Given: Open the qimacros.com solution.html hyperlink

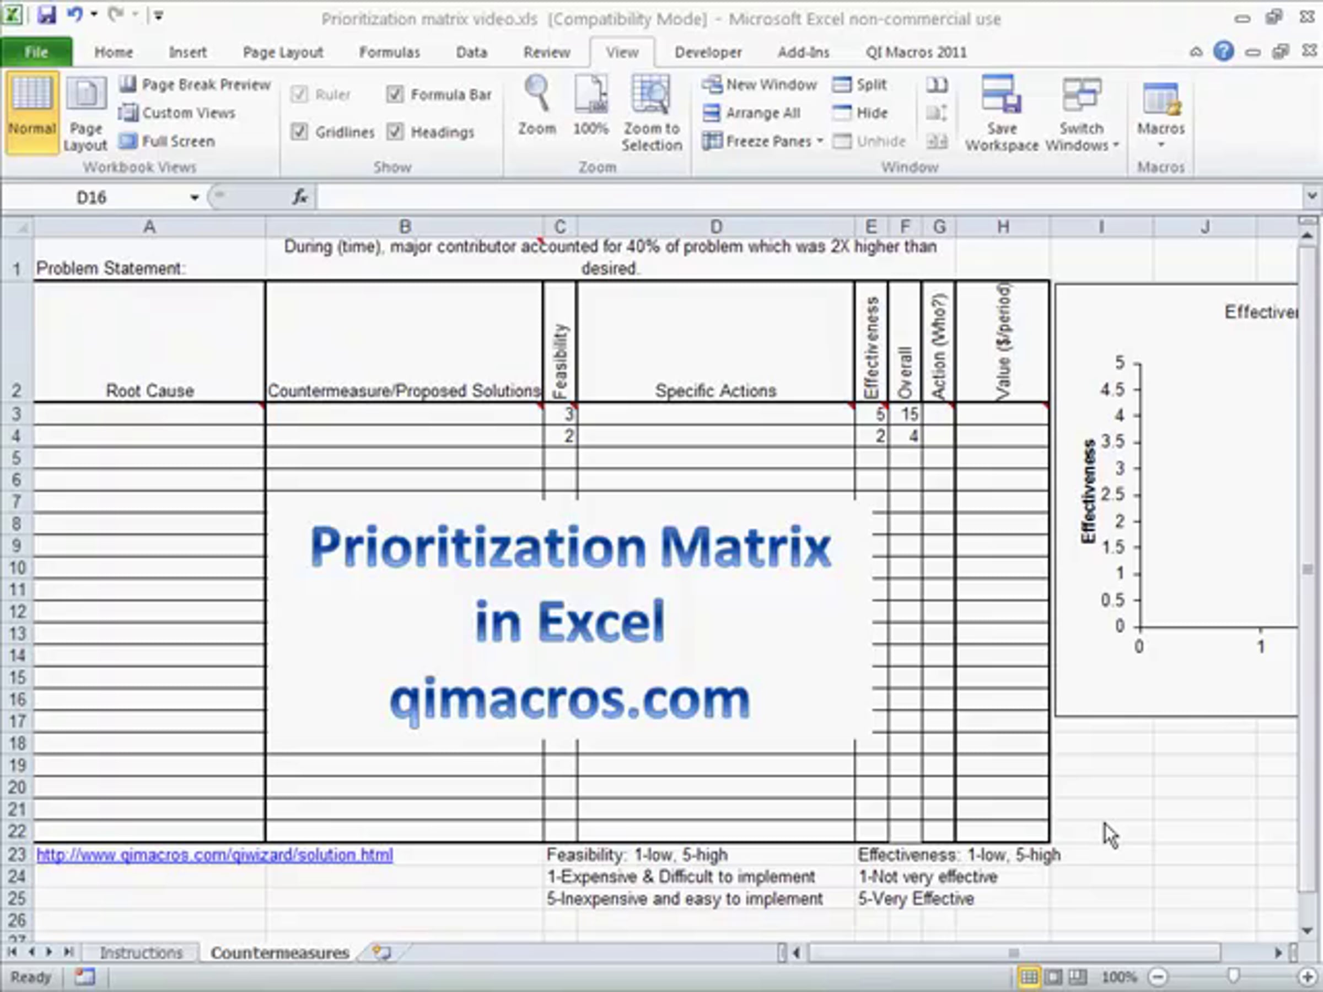Looking at the screenshot, I should coord(215,855).
